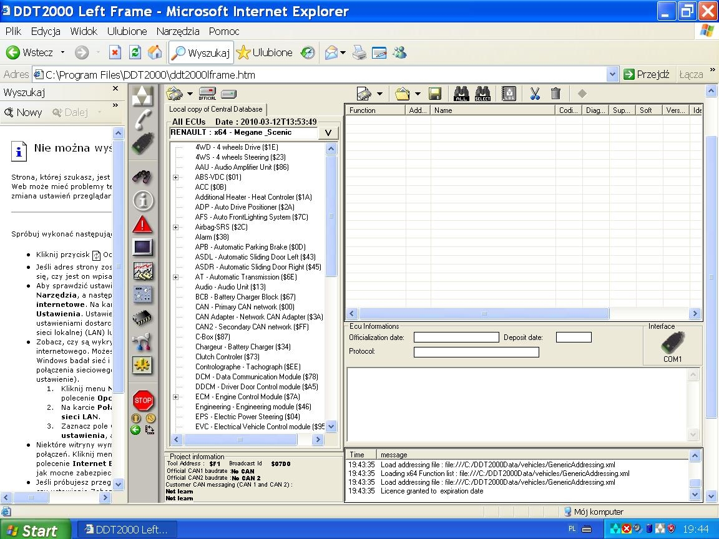
Task: Click the Officialization date input field
Action: pyautogui.click(x=456, y=337)
